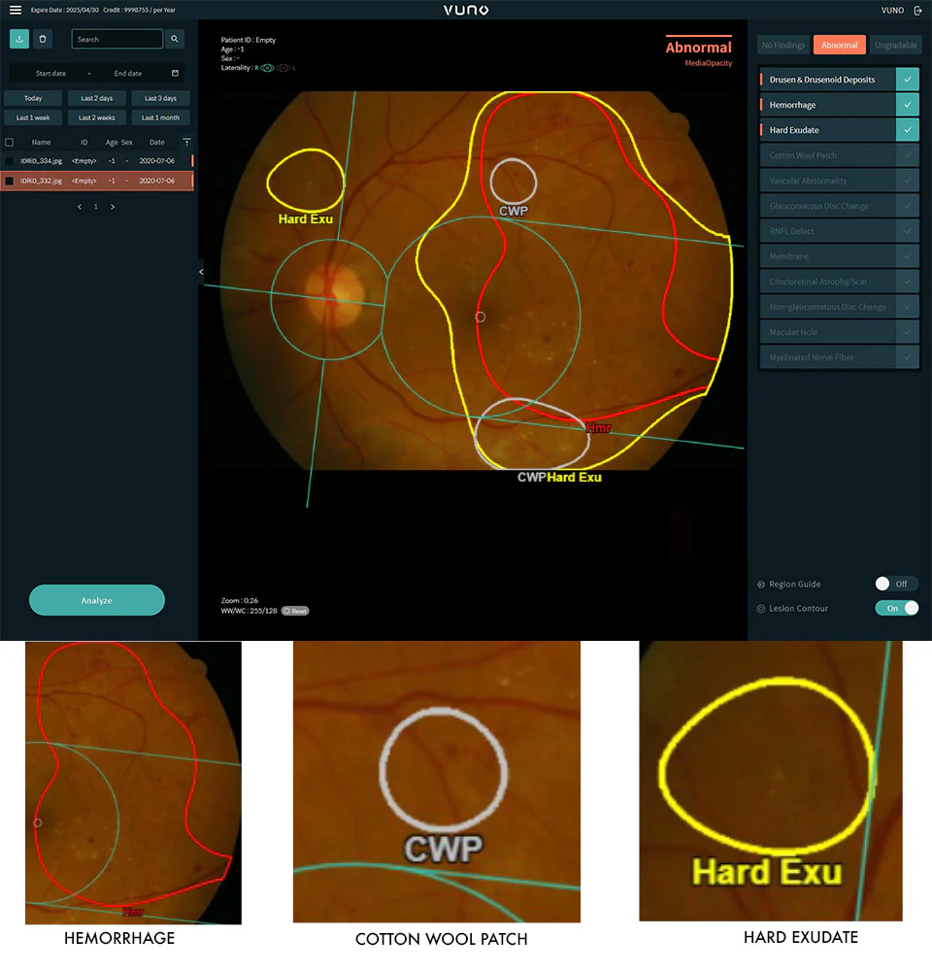Sort by Date column header

(x=157, y=143)
